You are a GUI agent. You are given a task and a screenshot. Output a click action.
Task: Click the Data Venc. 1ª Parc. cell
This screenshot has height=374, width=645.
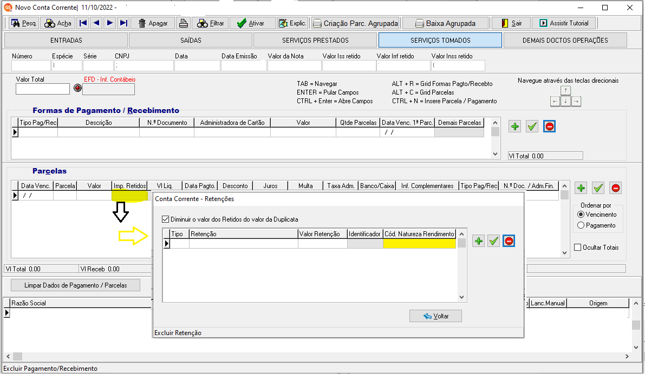407,132
